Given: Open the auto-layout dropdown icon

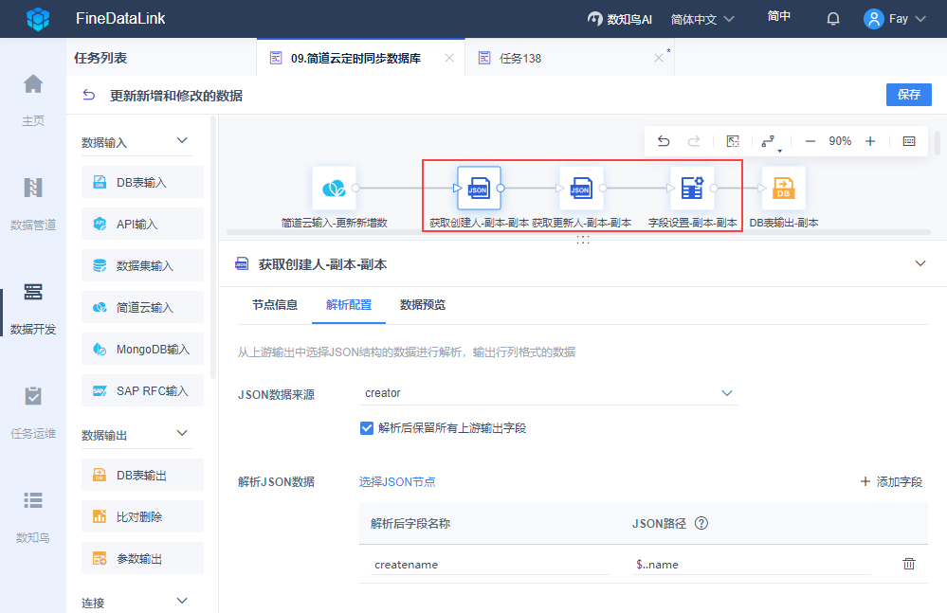Looking at the screenshot, I should click(770, 142).
